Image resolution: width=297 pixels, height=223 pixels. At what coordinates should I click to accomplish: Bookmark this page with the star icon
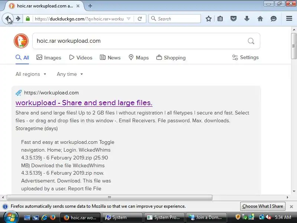(209, 19)
